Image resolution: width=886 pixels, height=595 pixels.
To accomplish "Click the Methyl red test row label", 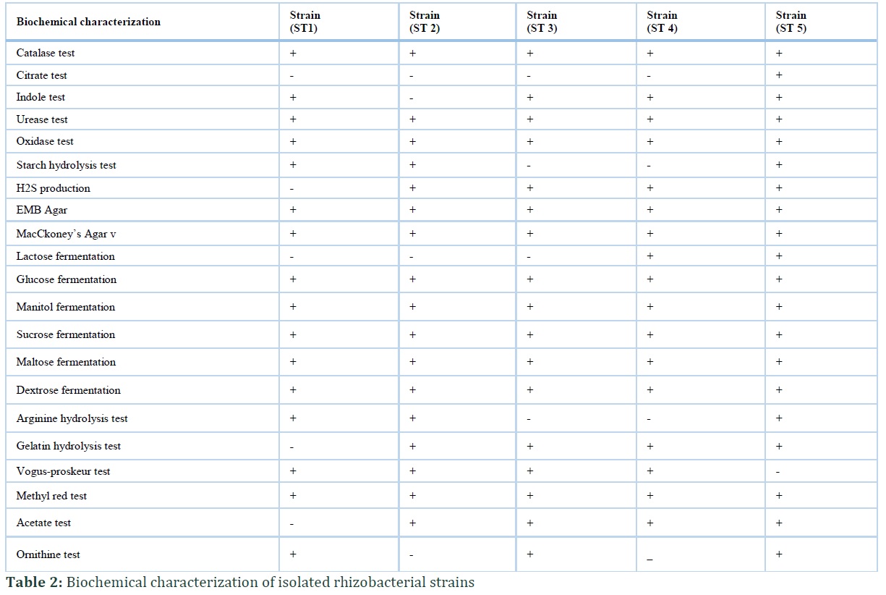I will click(52, 496).
